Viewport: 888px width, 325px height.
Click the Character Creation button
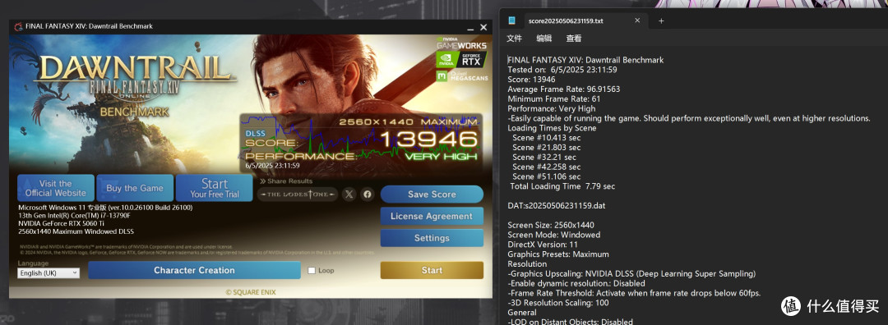194,270
